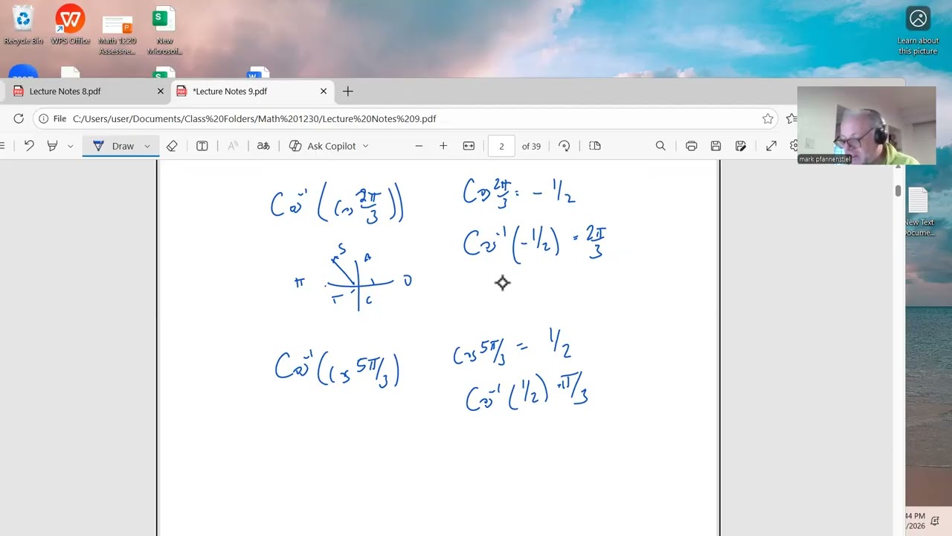
Task: Open Recycle Bin on the desktop
Action: (x=24, y=25)
